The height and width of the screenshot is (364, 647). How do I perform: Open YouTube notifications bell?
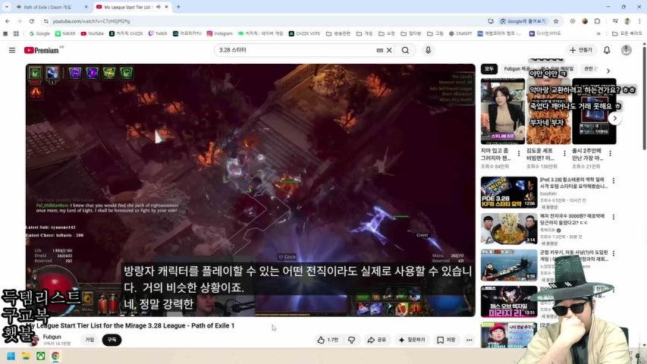[x=607, y=50]
